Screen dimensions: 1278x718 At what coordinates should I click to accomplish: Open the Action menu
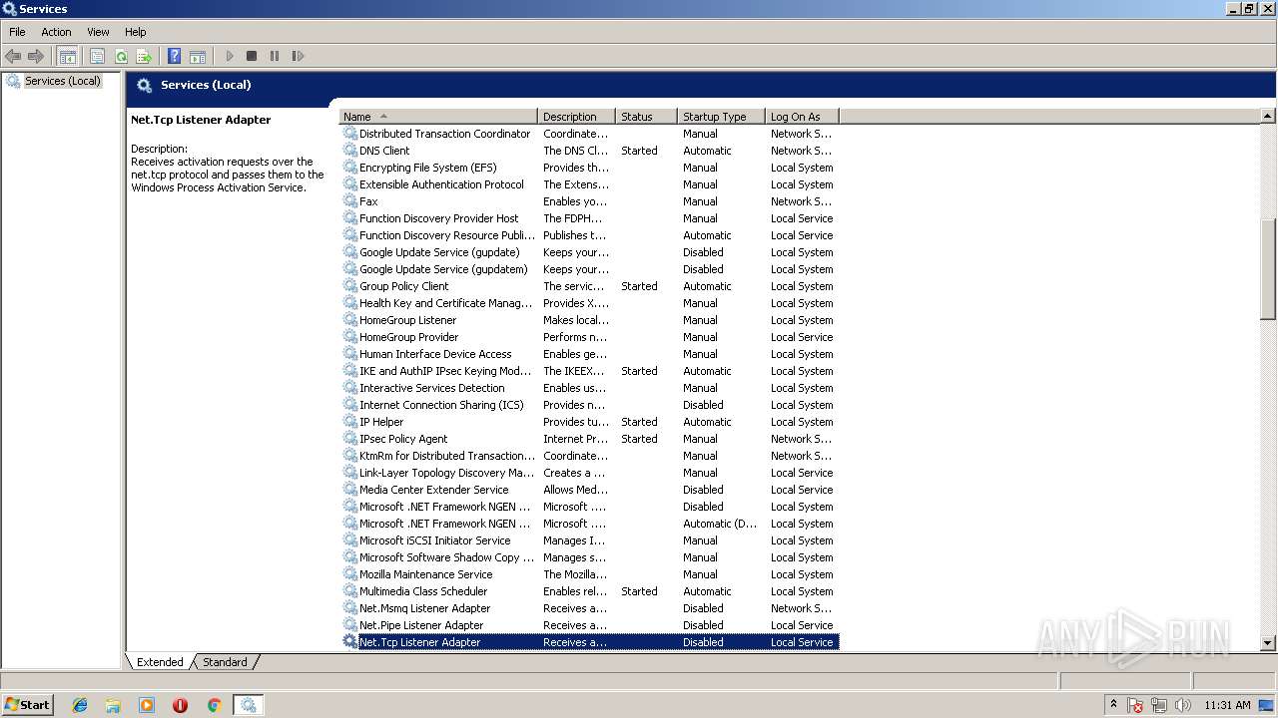point(56,32)
